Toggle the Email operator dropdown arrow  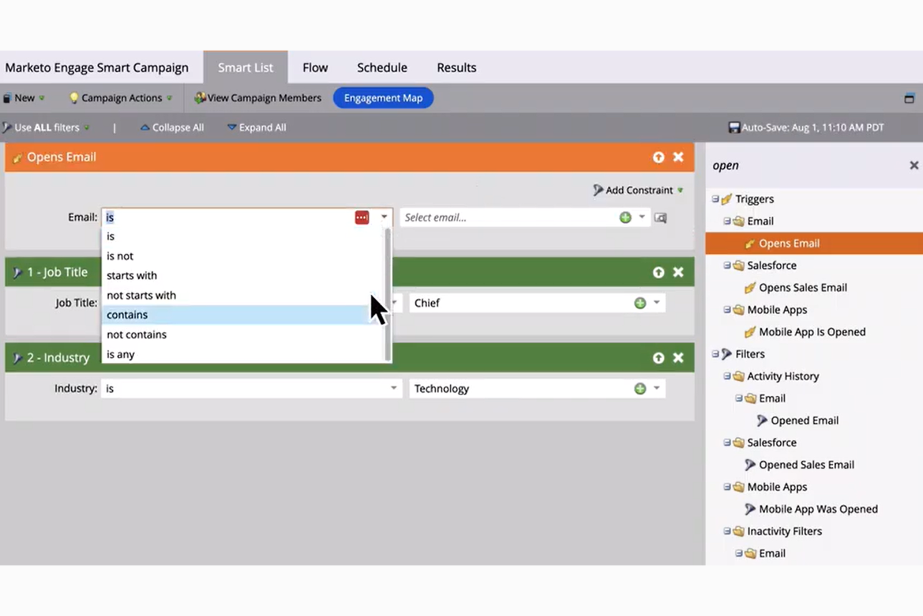tap(384, 217)
